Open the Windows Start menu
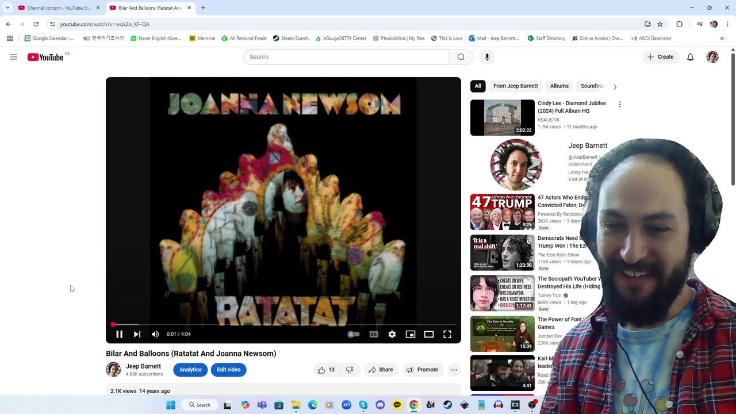Image resolution: width=736 pixels, height=414 pixels. (171, 405)
